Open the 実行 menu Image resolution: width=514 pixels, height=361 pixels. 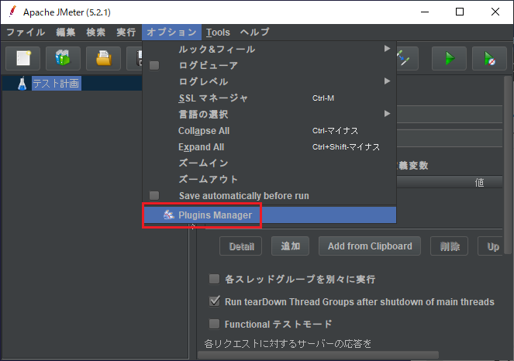tap(126, 32)
